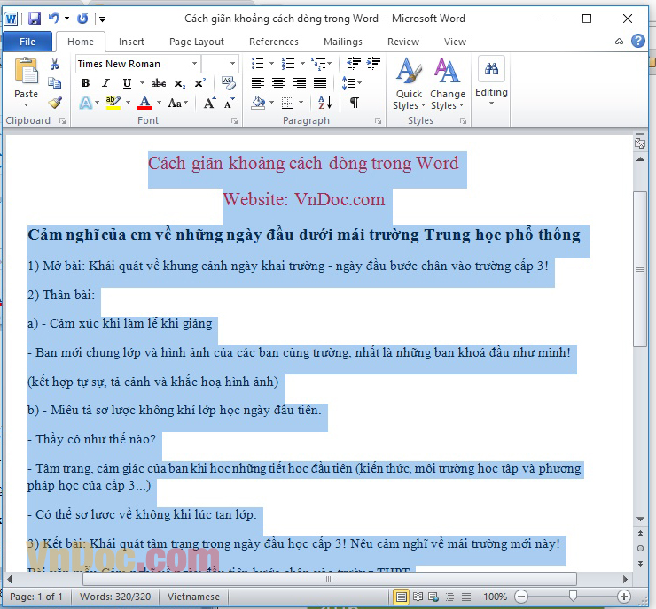Toggle Italic formatting
Screen dimensions: 656x609
(x=105, y=83)
